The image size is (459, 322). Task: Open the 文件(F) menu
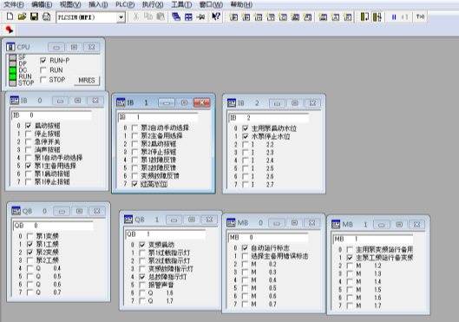pyautogui.click(x=14, y=4)
